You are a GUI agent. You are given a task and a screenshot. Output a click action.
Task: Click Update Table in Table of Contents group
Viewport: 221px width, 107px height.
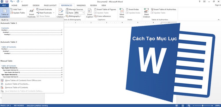click(x=17, y=13)
